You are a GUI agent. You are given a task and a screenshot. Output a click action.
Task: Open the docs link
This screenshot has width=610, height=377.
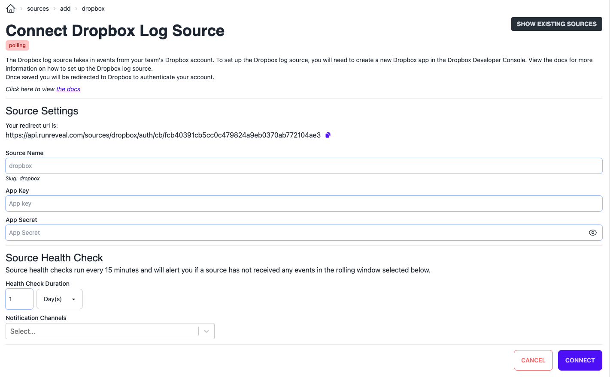pos(68,89)
